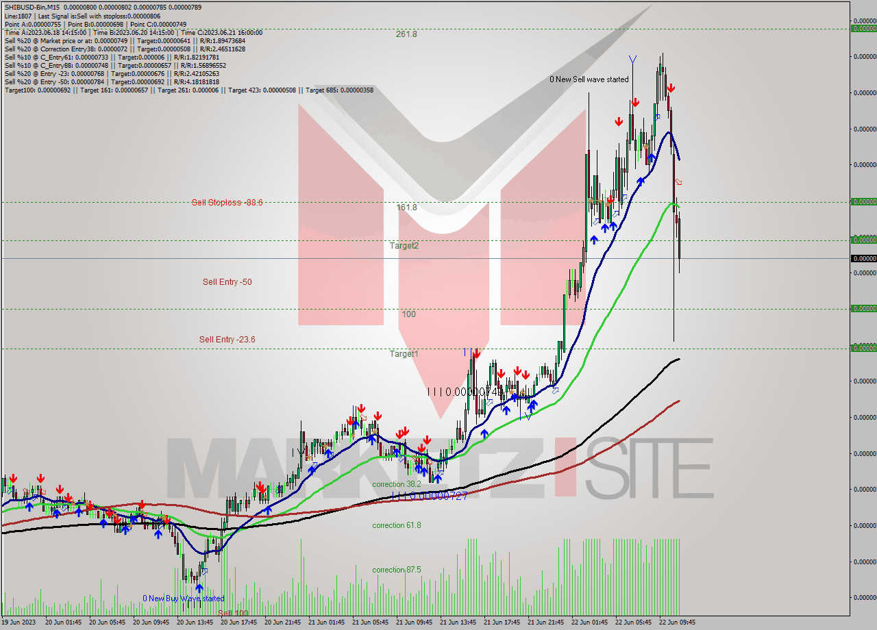The image size is (877, 630).
Task: Select 'Sell %20 @ Entry -50' line
Action: [112, 81]
